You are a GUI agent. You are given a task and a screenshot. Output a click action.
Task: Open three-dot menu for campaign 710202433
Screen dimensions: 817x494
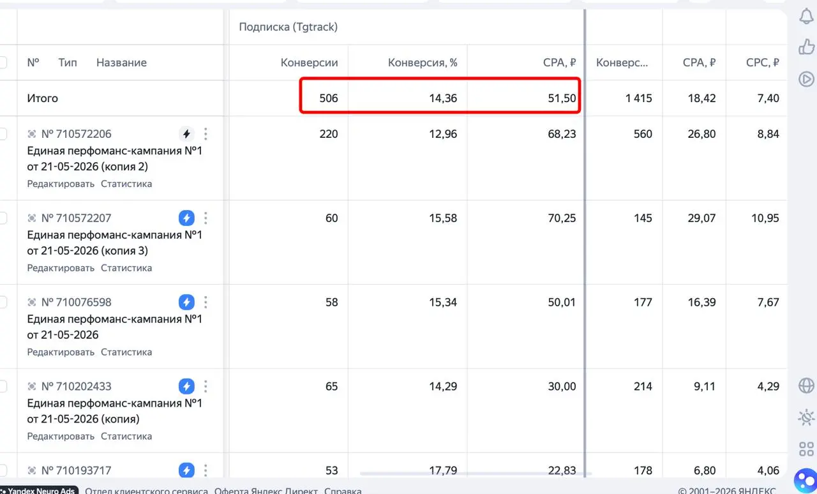pos(206,386)
